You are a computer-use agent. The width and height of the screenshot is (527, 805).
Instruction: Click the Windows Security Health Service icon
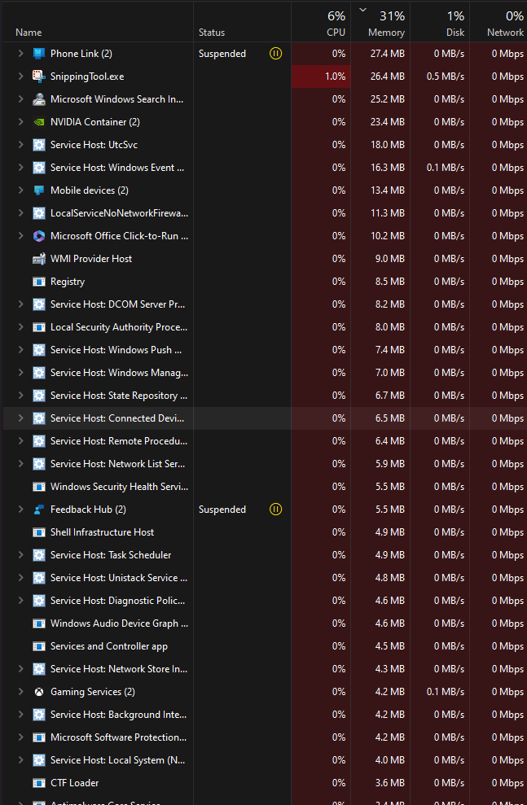click(39, 487)
